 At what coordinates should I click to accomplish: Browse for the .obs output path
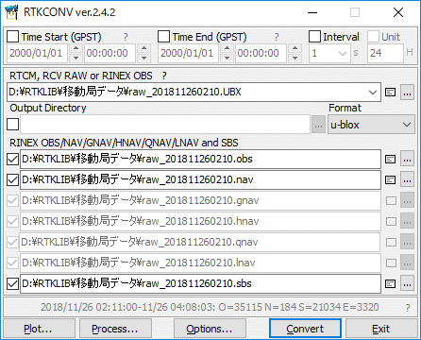[407, 159]
